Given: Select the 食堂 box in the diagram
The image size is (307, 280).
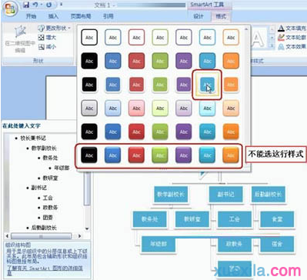Looking at the screenshot, I should pyautogui.click(x=277, y=219).
